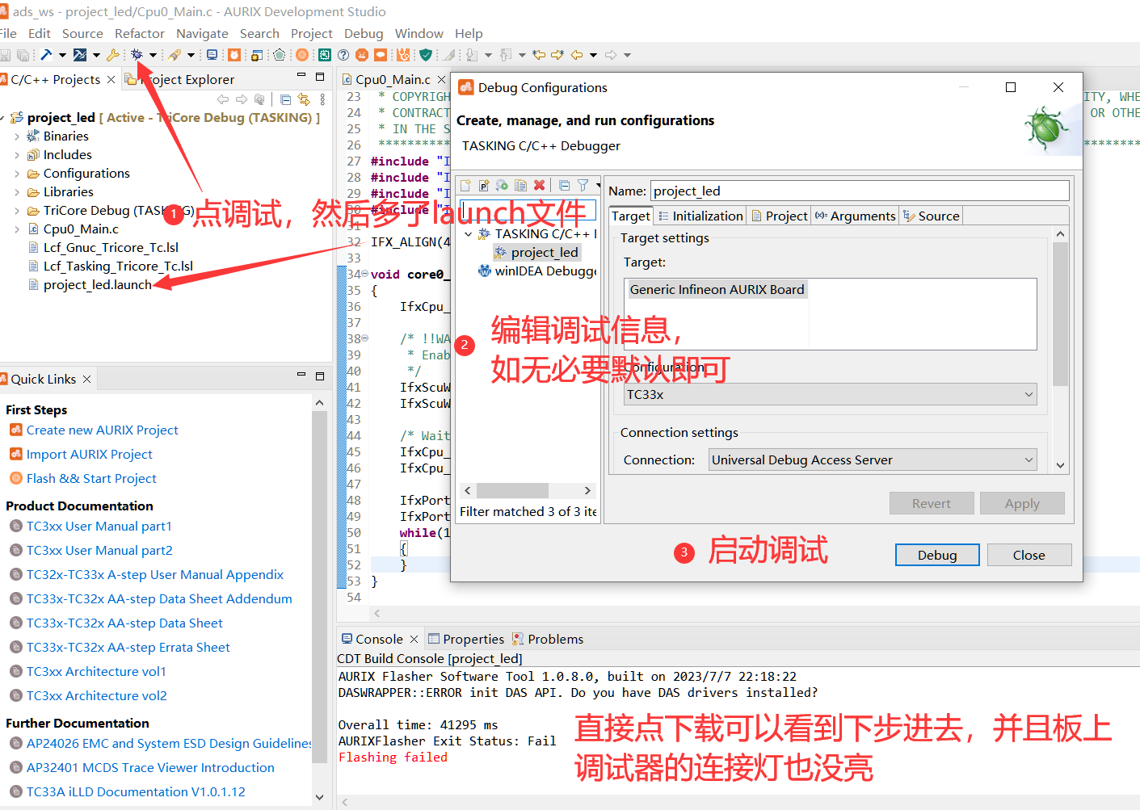
Task: Click the Debug bug icon in main toolbar
Action: coord(137,55)
